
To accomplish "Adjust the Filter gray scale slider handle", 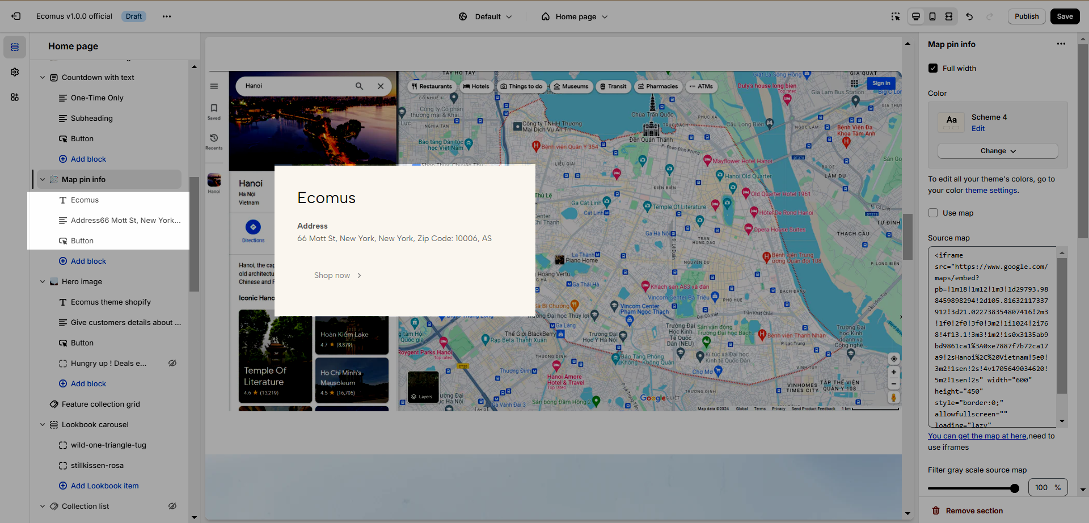I will pos(1015,488).
